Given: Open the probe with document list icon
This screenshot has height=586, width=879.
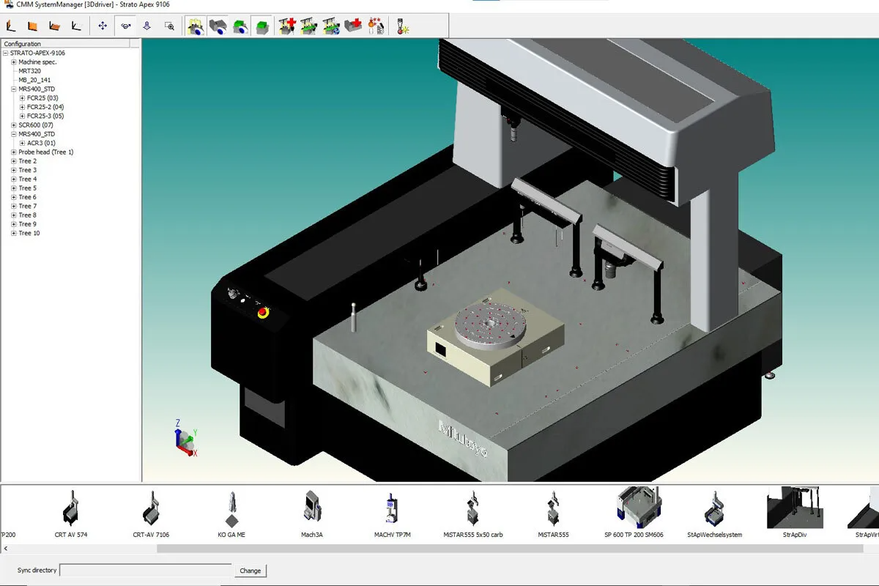Looking at the screenshot, I should 375,26.
